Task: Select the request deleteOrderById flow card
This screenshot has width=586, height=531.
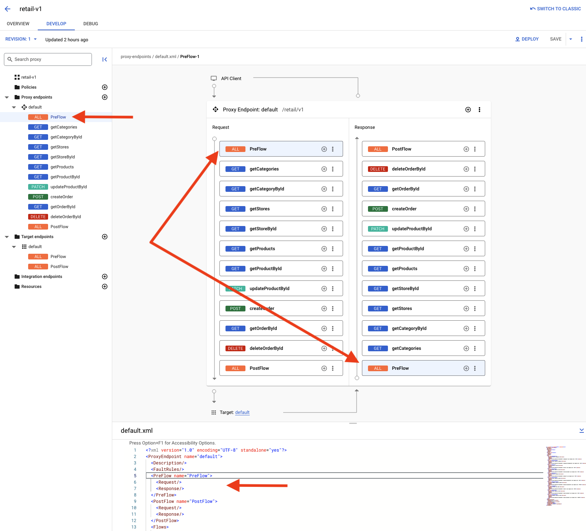Action: pos(281,348)
